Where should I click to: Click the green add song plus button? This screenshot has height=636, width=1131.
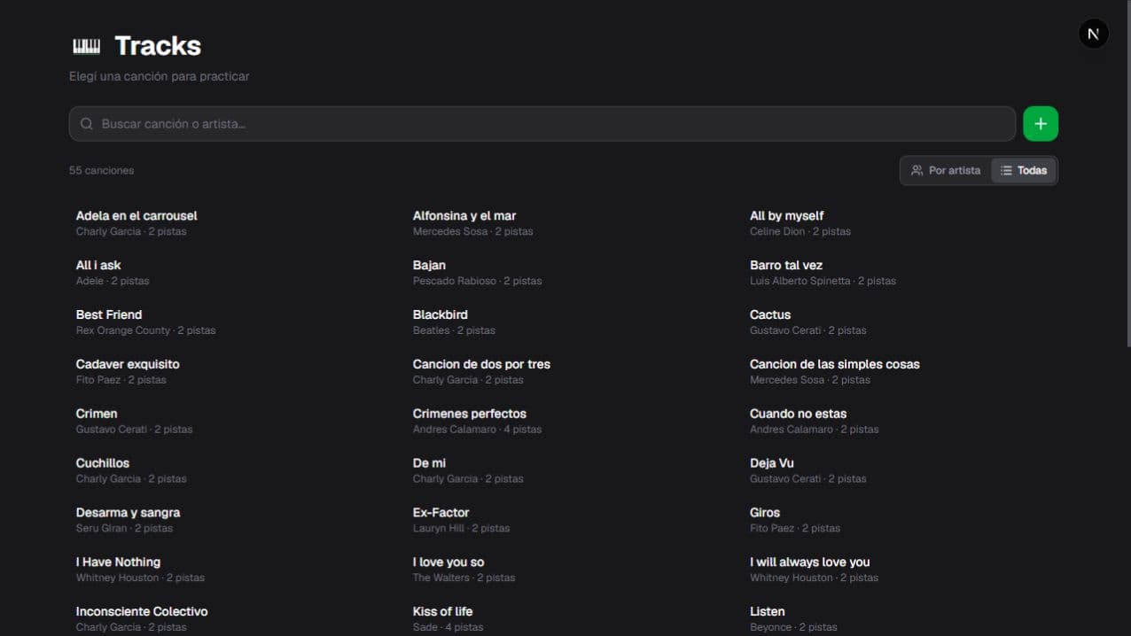click(x=1041, y=124)
